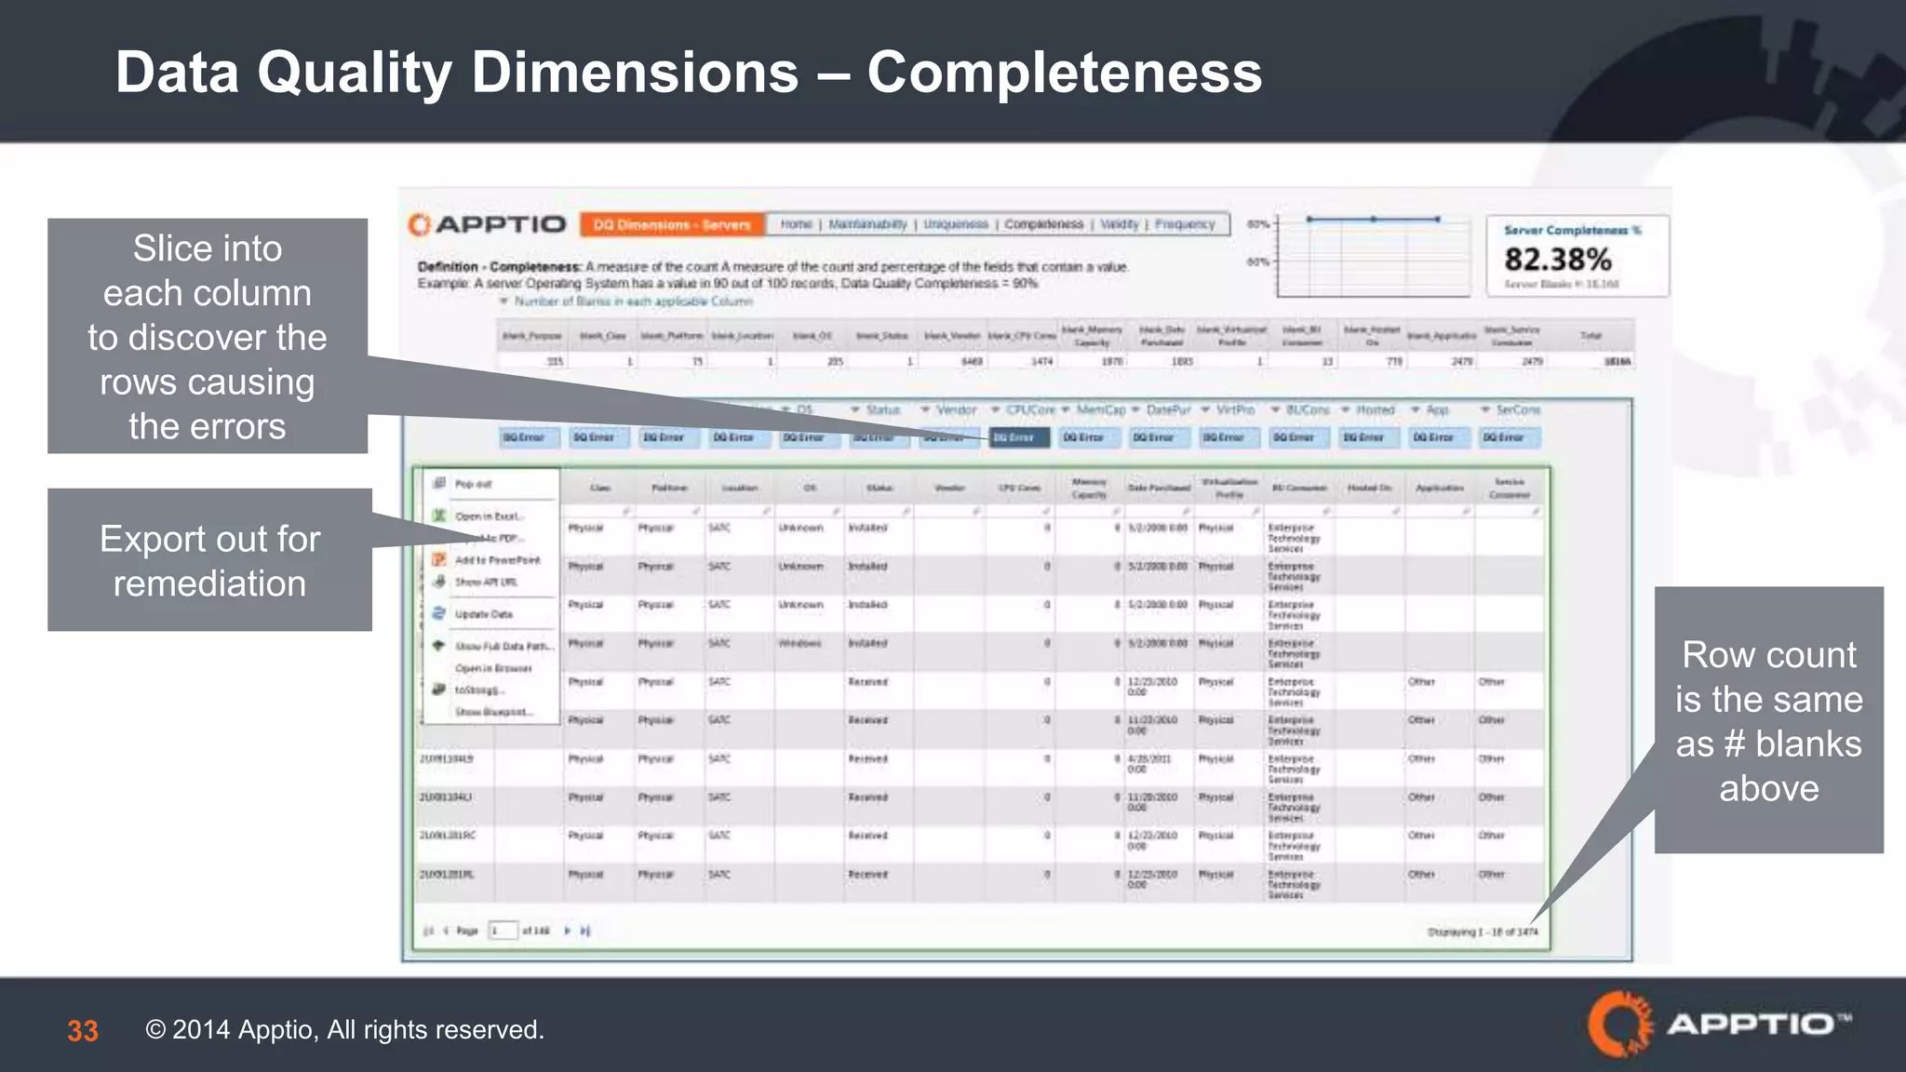Image resolution: width=1906 pixels, height=1072 pixels.
Task: Expand the Status column dropdown
Action: tap(854, 409)
